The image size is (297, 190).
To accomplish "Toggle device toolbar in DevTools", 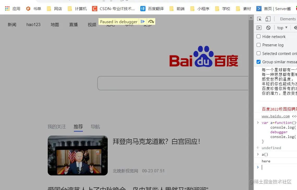I will [x=268, y=19].
